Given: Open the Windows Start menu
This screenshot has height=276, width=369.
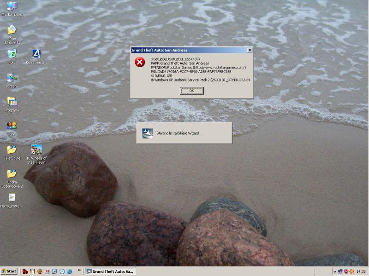Looking at the screenshot, I should [x=9, y=271].
